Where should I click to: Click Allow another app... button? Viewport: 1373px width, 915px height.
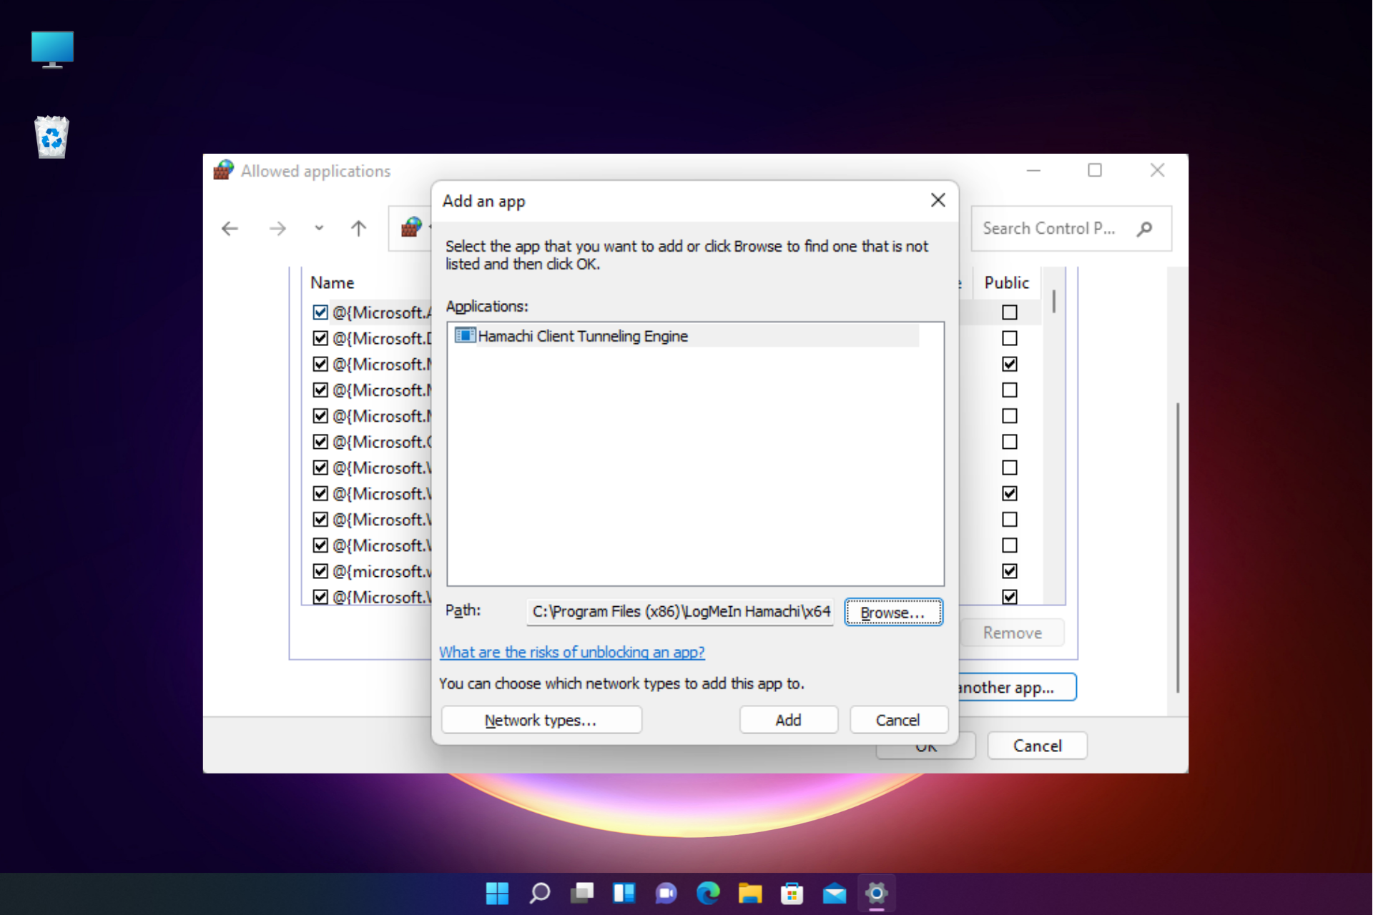tap(1016, 687)
